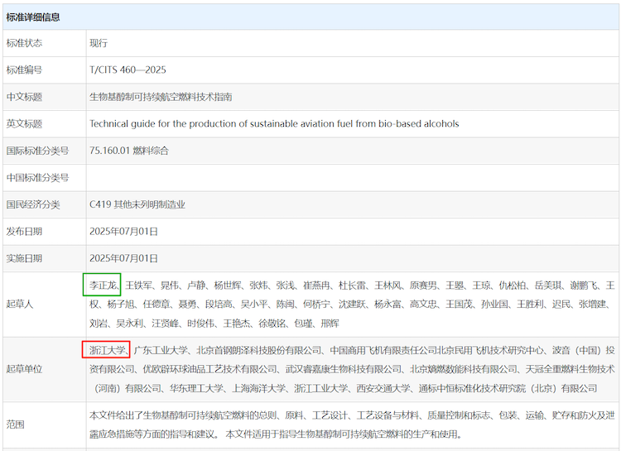
Task: Click the drafter name 李正龙
Action: click(x=102, y=285)
